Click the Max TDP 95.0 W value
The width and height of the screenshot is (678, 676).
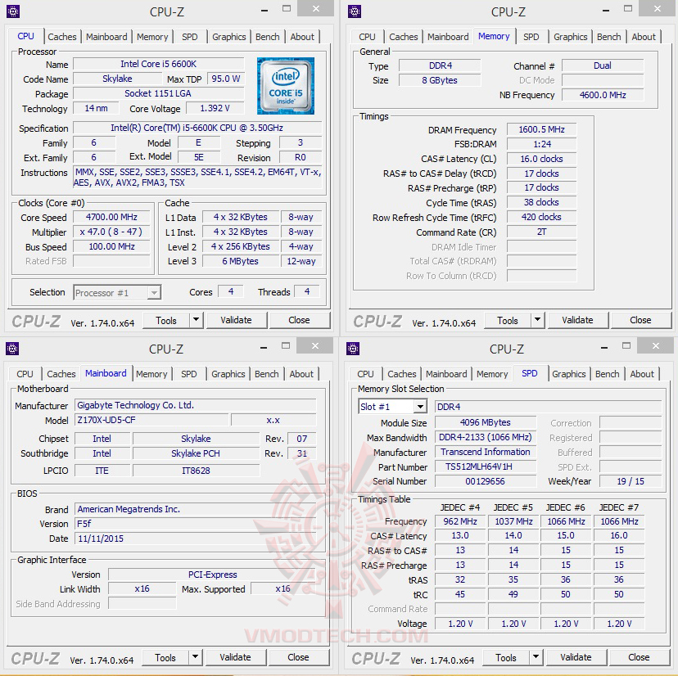tap(226, 79)
